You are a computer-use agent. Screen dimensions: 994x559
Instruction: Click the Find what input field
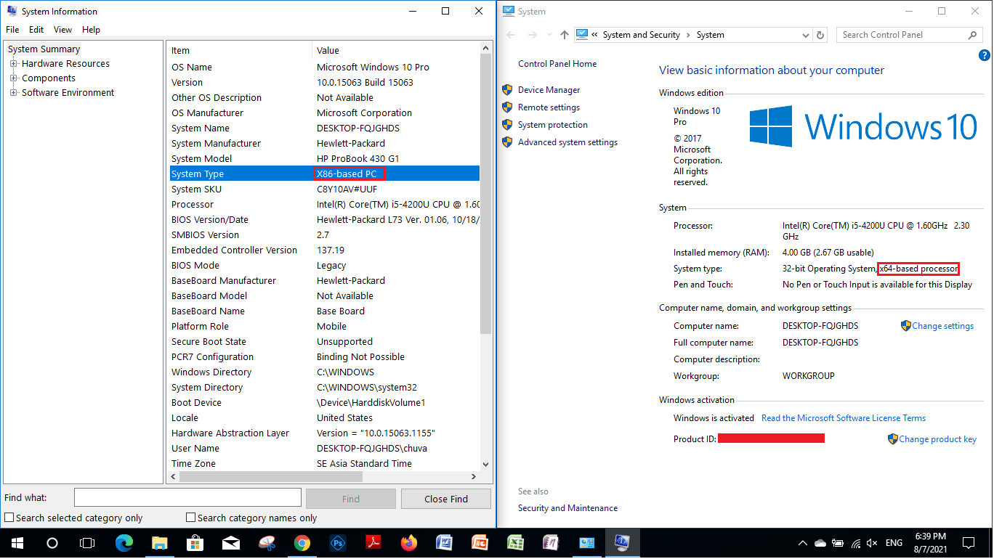tap(187, 497)
